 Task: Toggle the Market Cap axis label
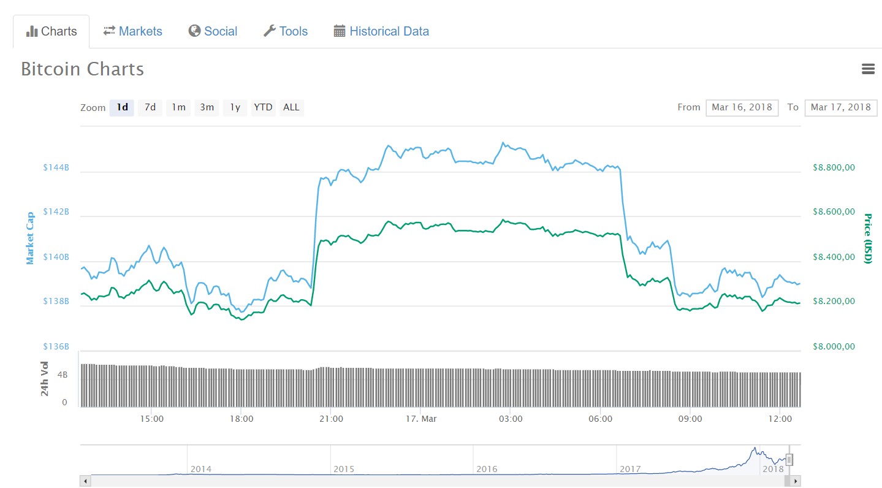click(x=30, y=238)
